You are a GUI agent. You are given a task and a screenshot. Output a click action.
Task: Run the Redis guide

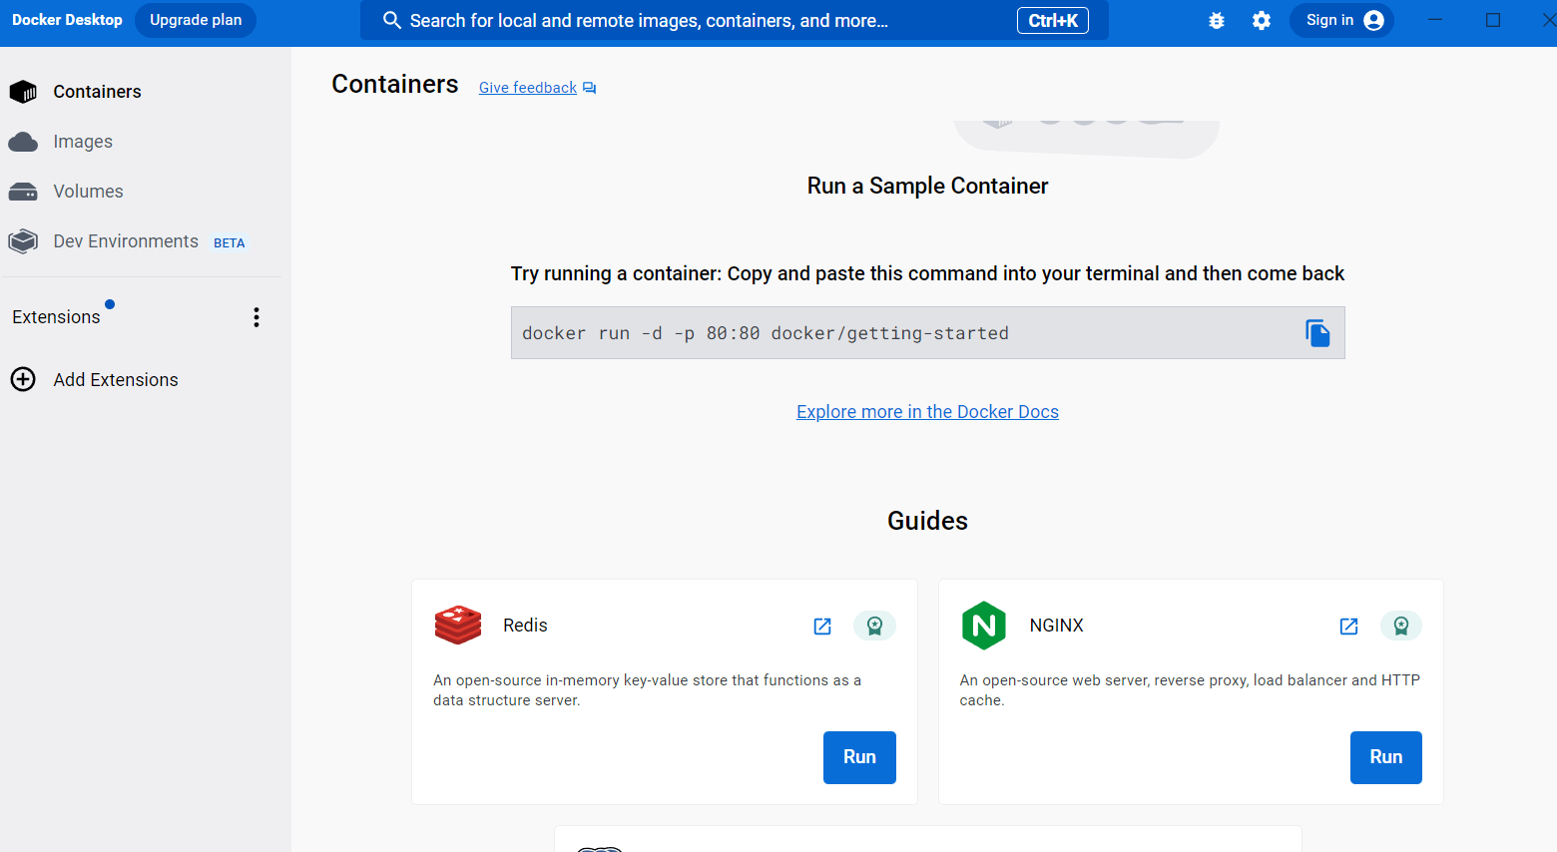point(859,757)
